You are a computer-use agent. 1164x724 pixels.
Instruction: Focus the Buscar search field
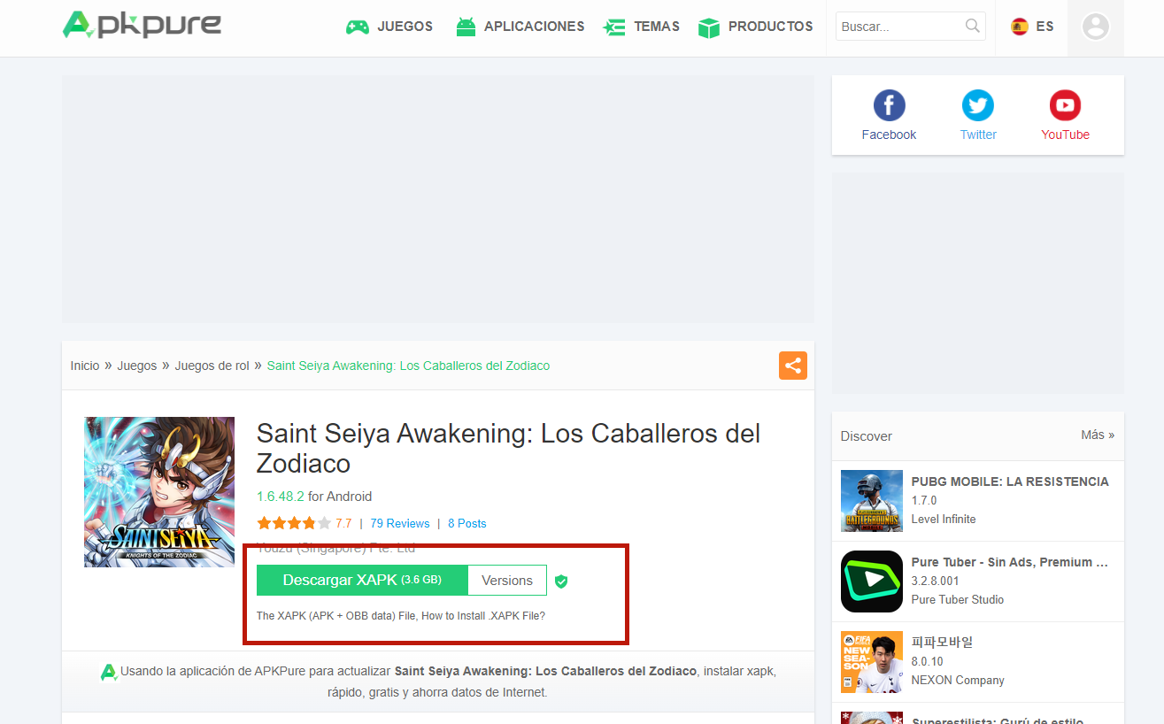click(899, 27)
